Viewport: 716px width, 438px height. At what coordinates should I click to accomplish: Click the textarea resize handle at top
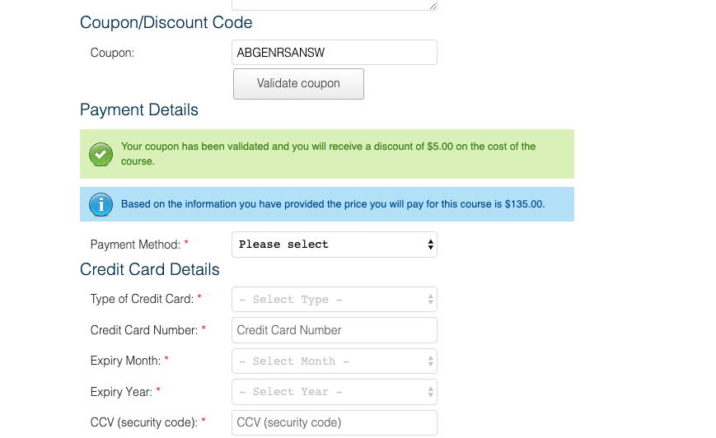point(433,6)
